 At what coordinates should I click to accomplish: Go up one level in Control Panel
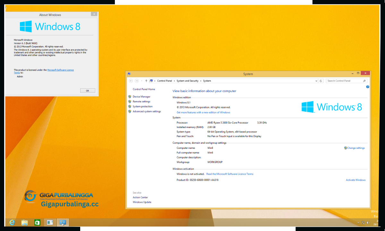[146, 81]
